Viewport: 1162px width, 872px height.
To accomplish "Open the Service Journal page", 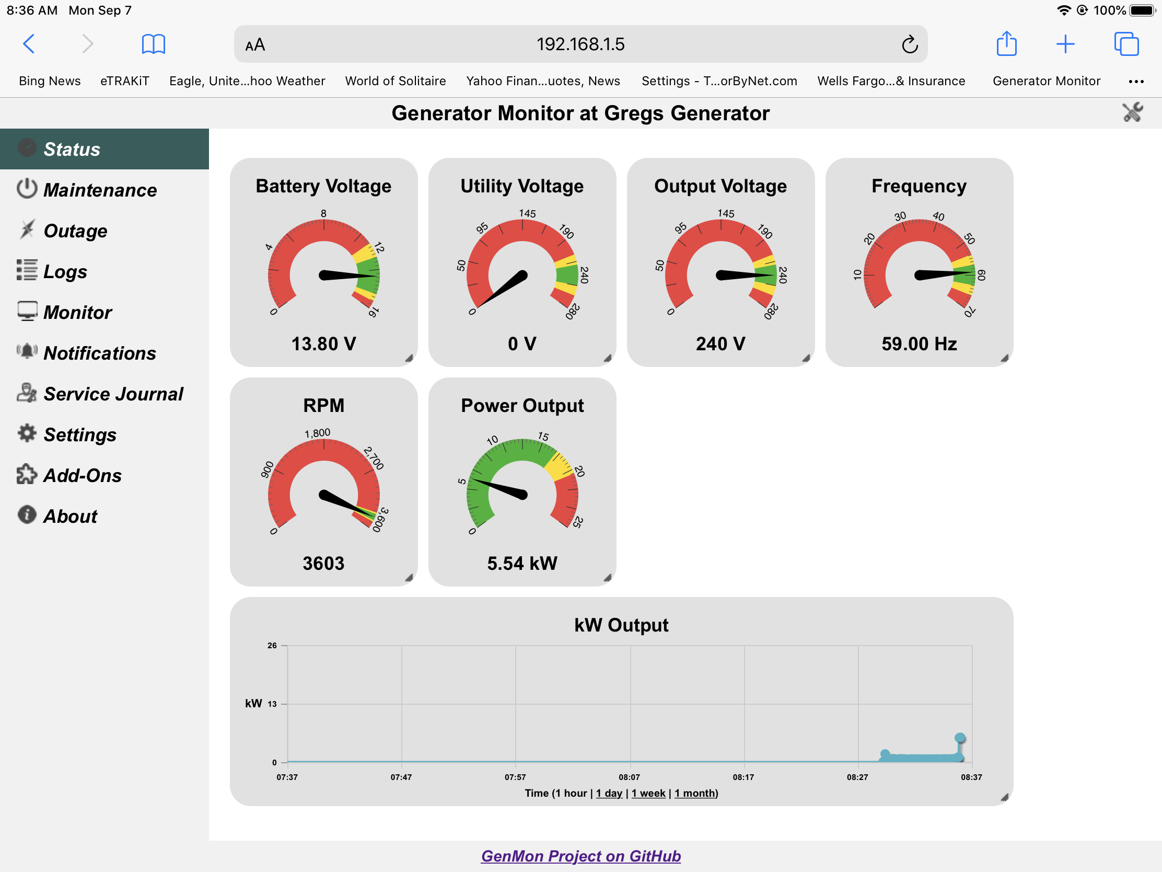I will (x=113, y=394).
